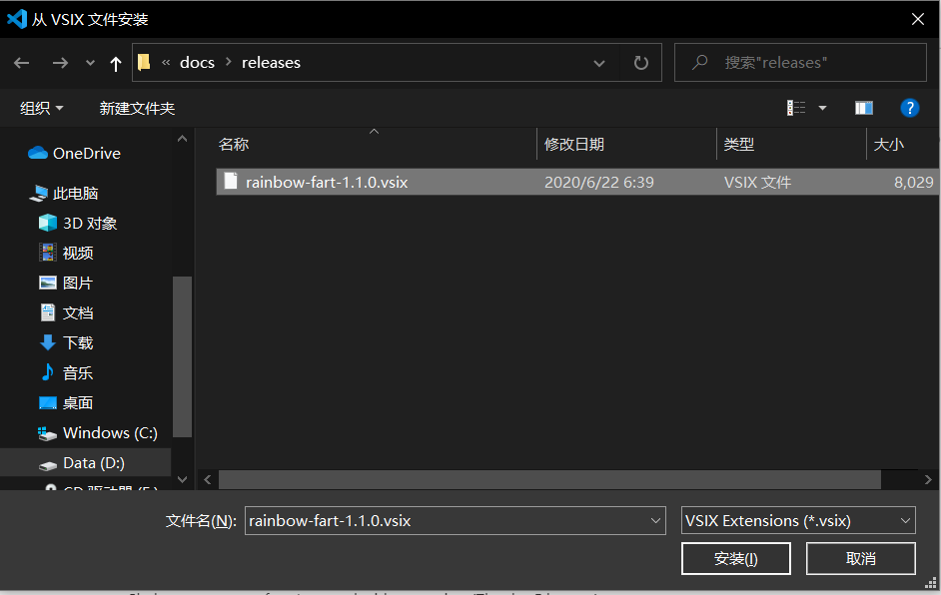The image size is (941, 595).
Task: Open the 视频 folder
Action: click(x=66, y=254)
